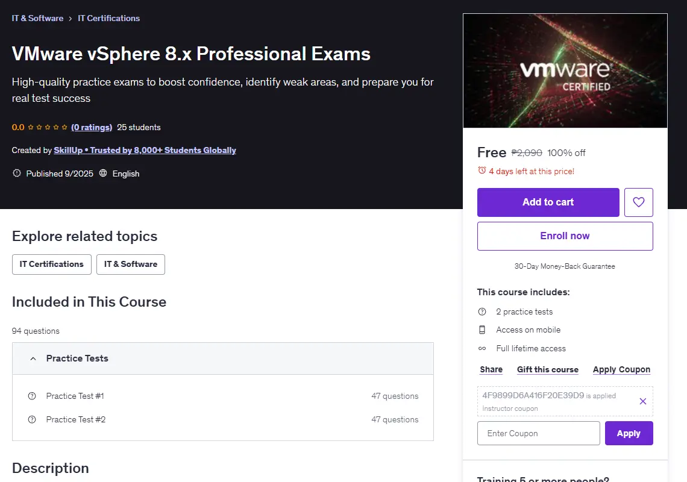Open the 0 ratings link
This screenshot has width=687, height=482.
click(92, 128)
